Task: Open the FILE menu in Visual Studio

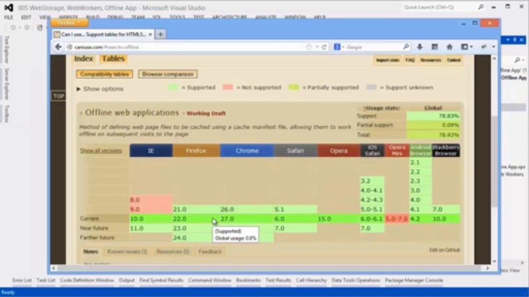Action: coord(8,17)
